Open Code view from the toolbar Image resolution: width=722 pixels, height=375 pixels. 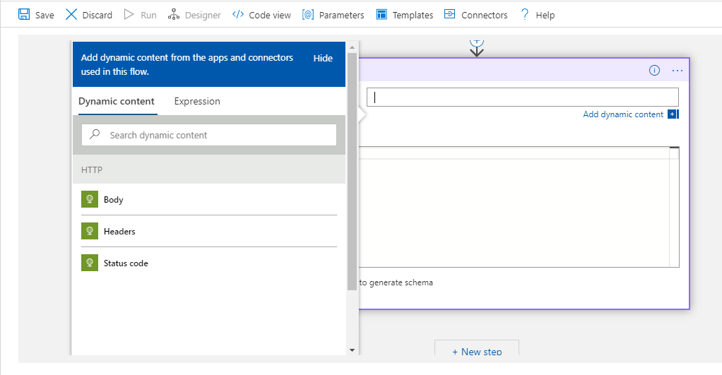pos(261,15)
